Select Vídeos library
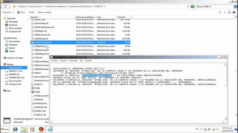 click(x=12, y=51)
